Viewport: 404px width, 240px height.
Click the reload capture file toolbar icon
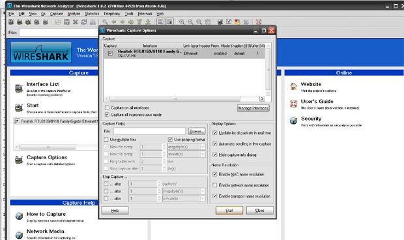click(84, 22)
